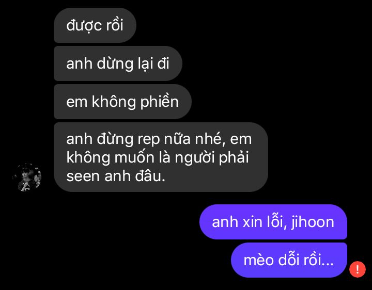Viewport: 372px width, 290px height.
Task: Select the "anh dừng lại đi" message
Action: 118,63
